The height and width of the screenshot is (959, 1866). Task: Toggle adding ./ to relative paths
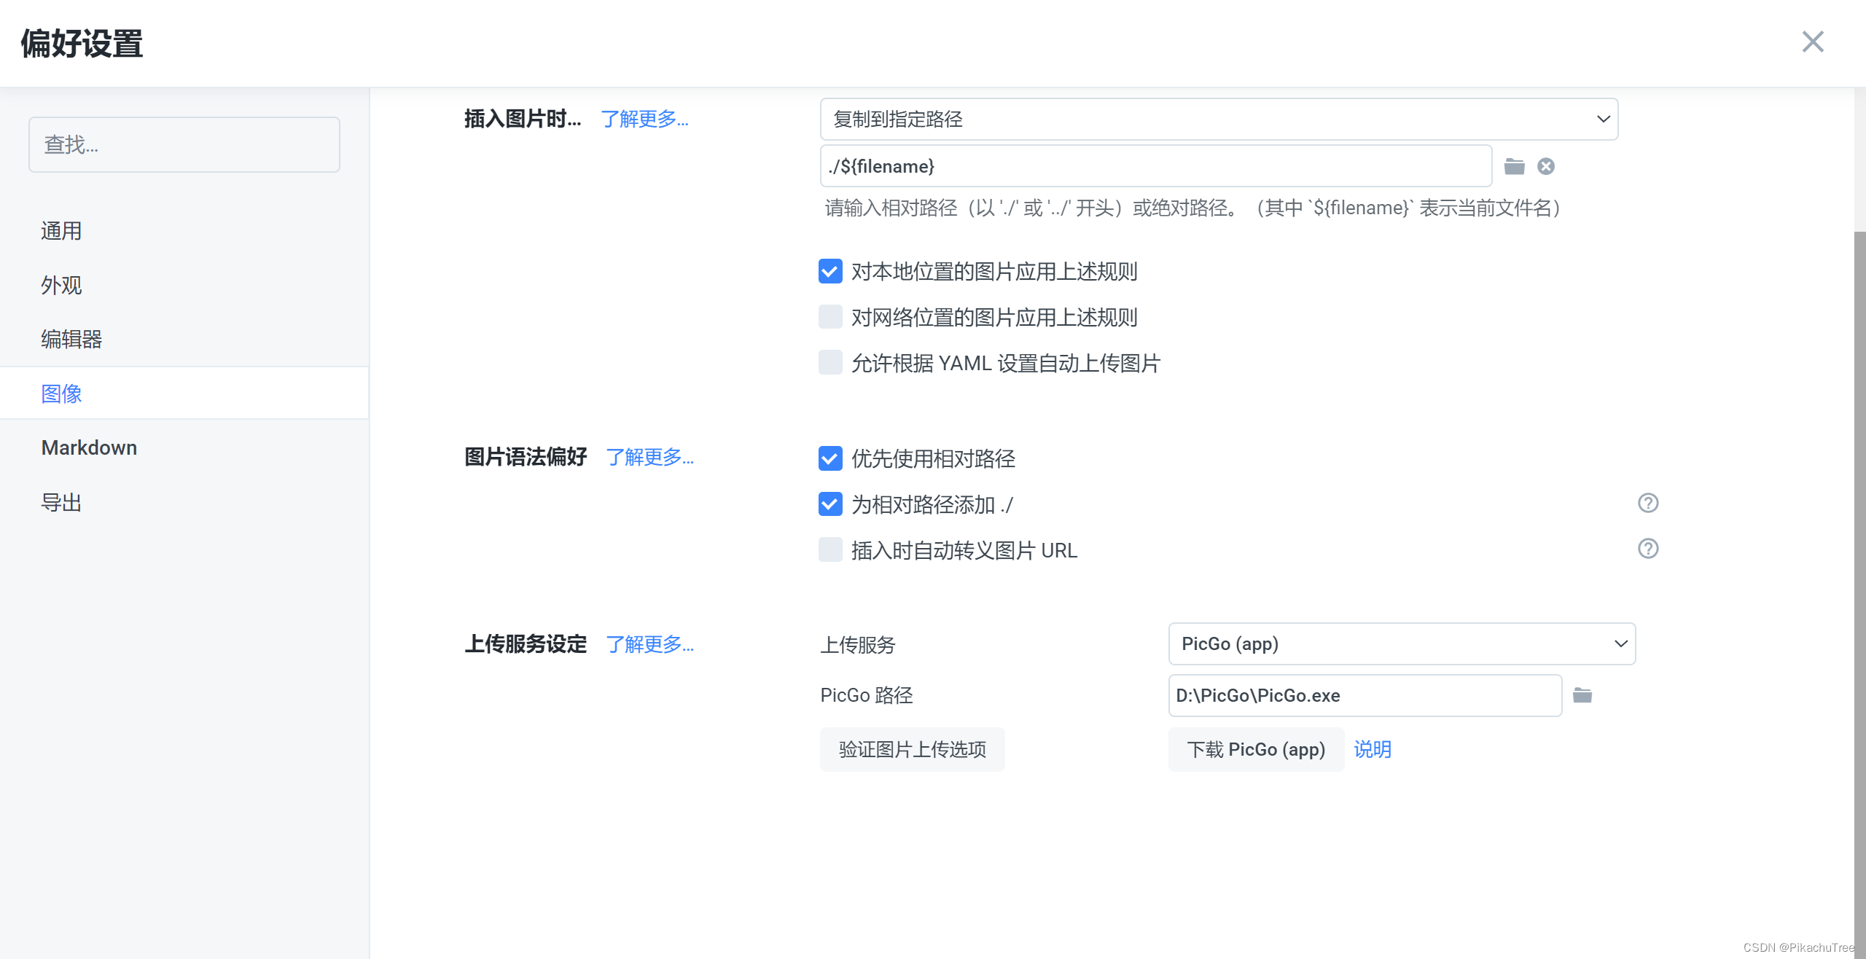pos(830,504)
